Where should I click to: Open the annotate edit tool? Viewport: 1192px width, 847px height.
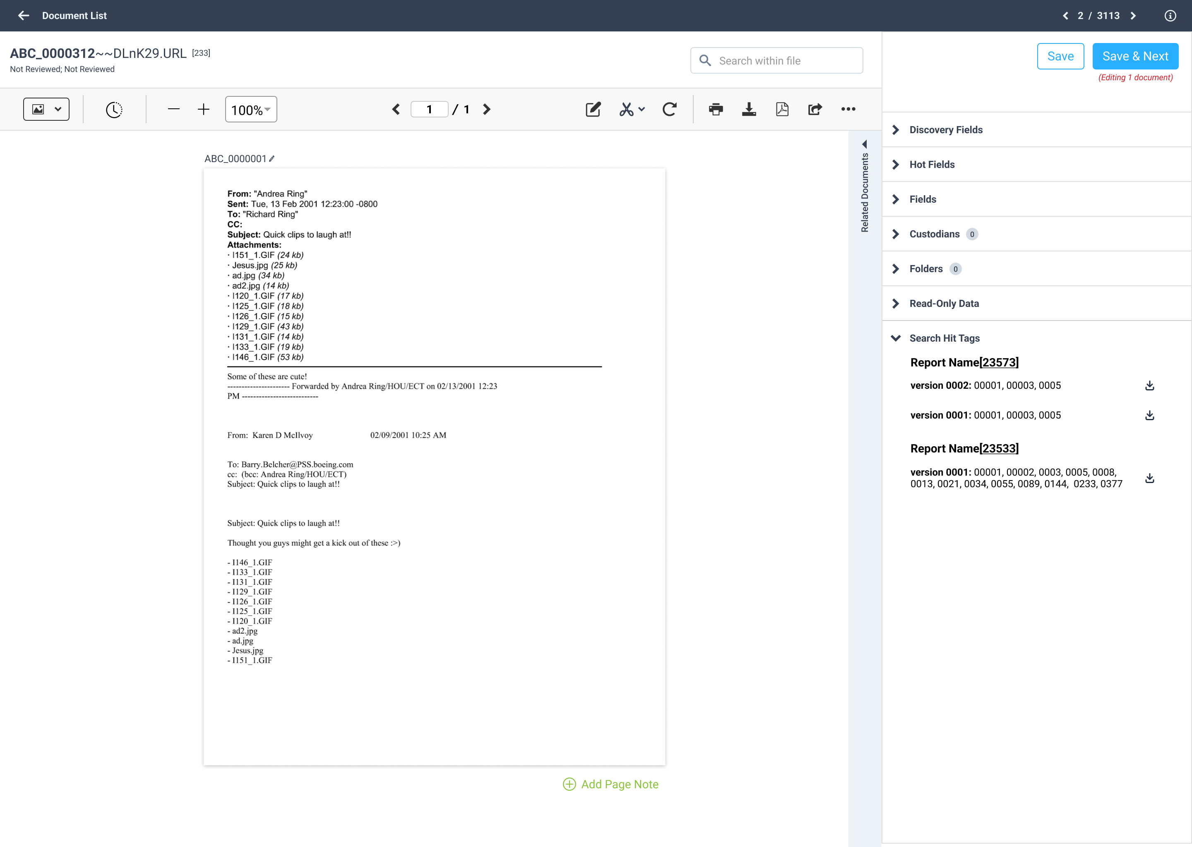[593, 109]
